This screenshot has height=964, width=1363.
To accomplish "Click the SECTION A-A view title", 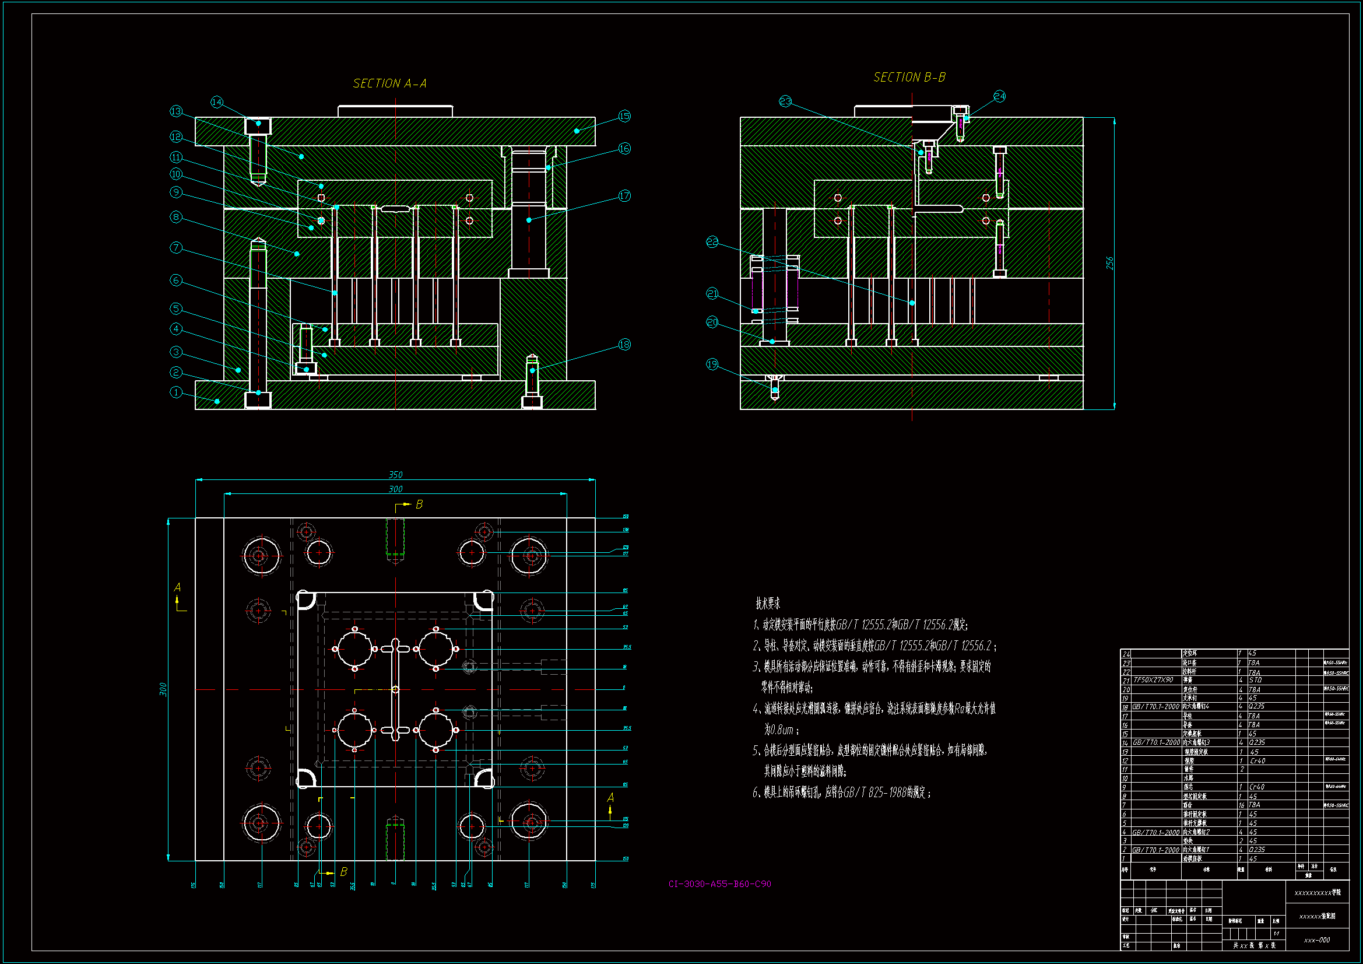I will 389,83.
